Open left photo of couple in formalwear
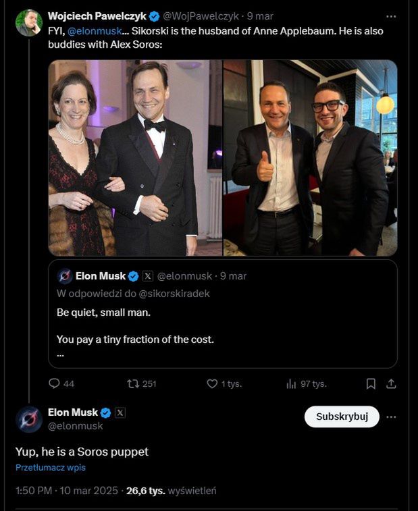This screenshot has height=511, width=418. [x=135, y=158]
